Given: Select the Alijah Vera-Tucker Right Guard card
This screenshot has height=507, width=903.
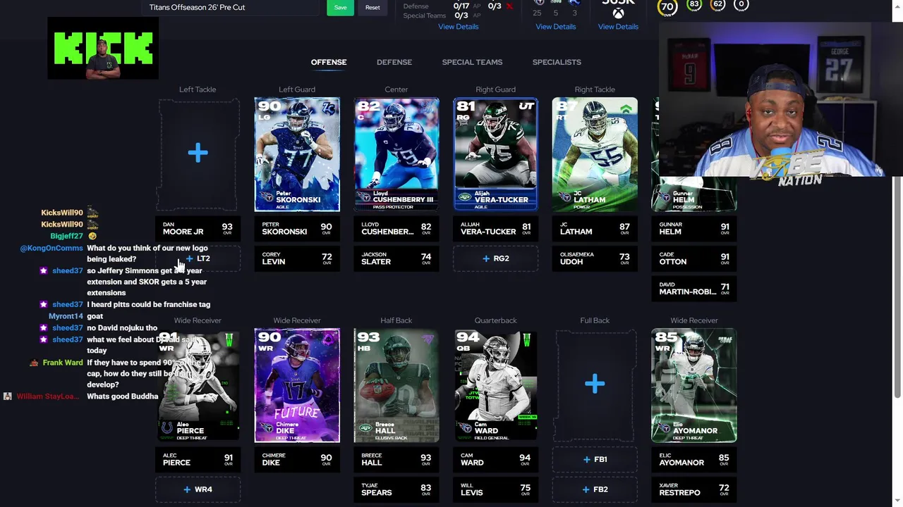Looking at the screenshot, I should (495, 154).
